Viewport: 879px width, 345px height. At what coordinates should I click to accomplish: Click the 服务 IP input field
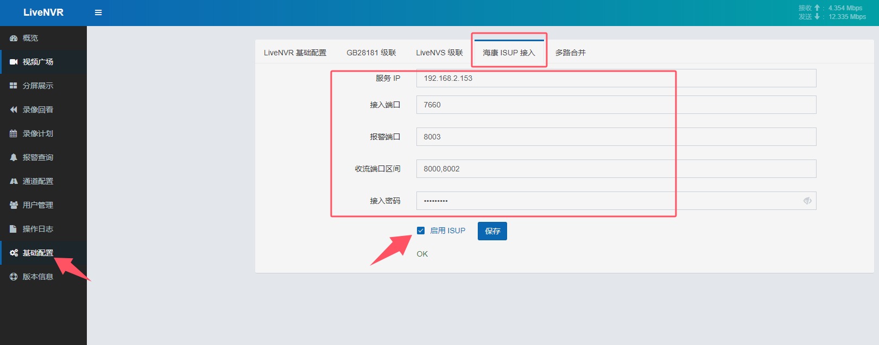[x=616, y=78]
